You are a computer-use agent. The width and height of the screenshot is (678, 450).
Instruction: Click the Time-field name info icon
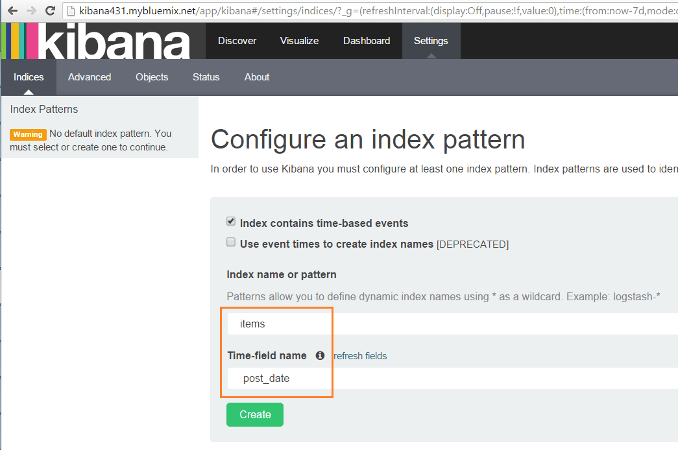coord(320,355)
